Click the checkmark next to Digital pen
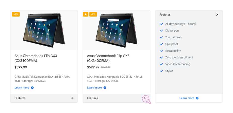 (x=162, y=31)
